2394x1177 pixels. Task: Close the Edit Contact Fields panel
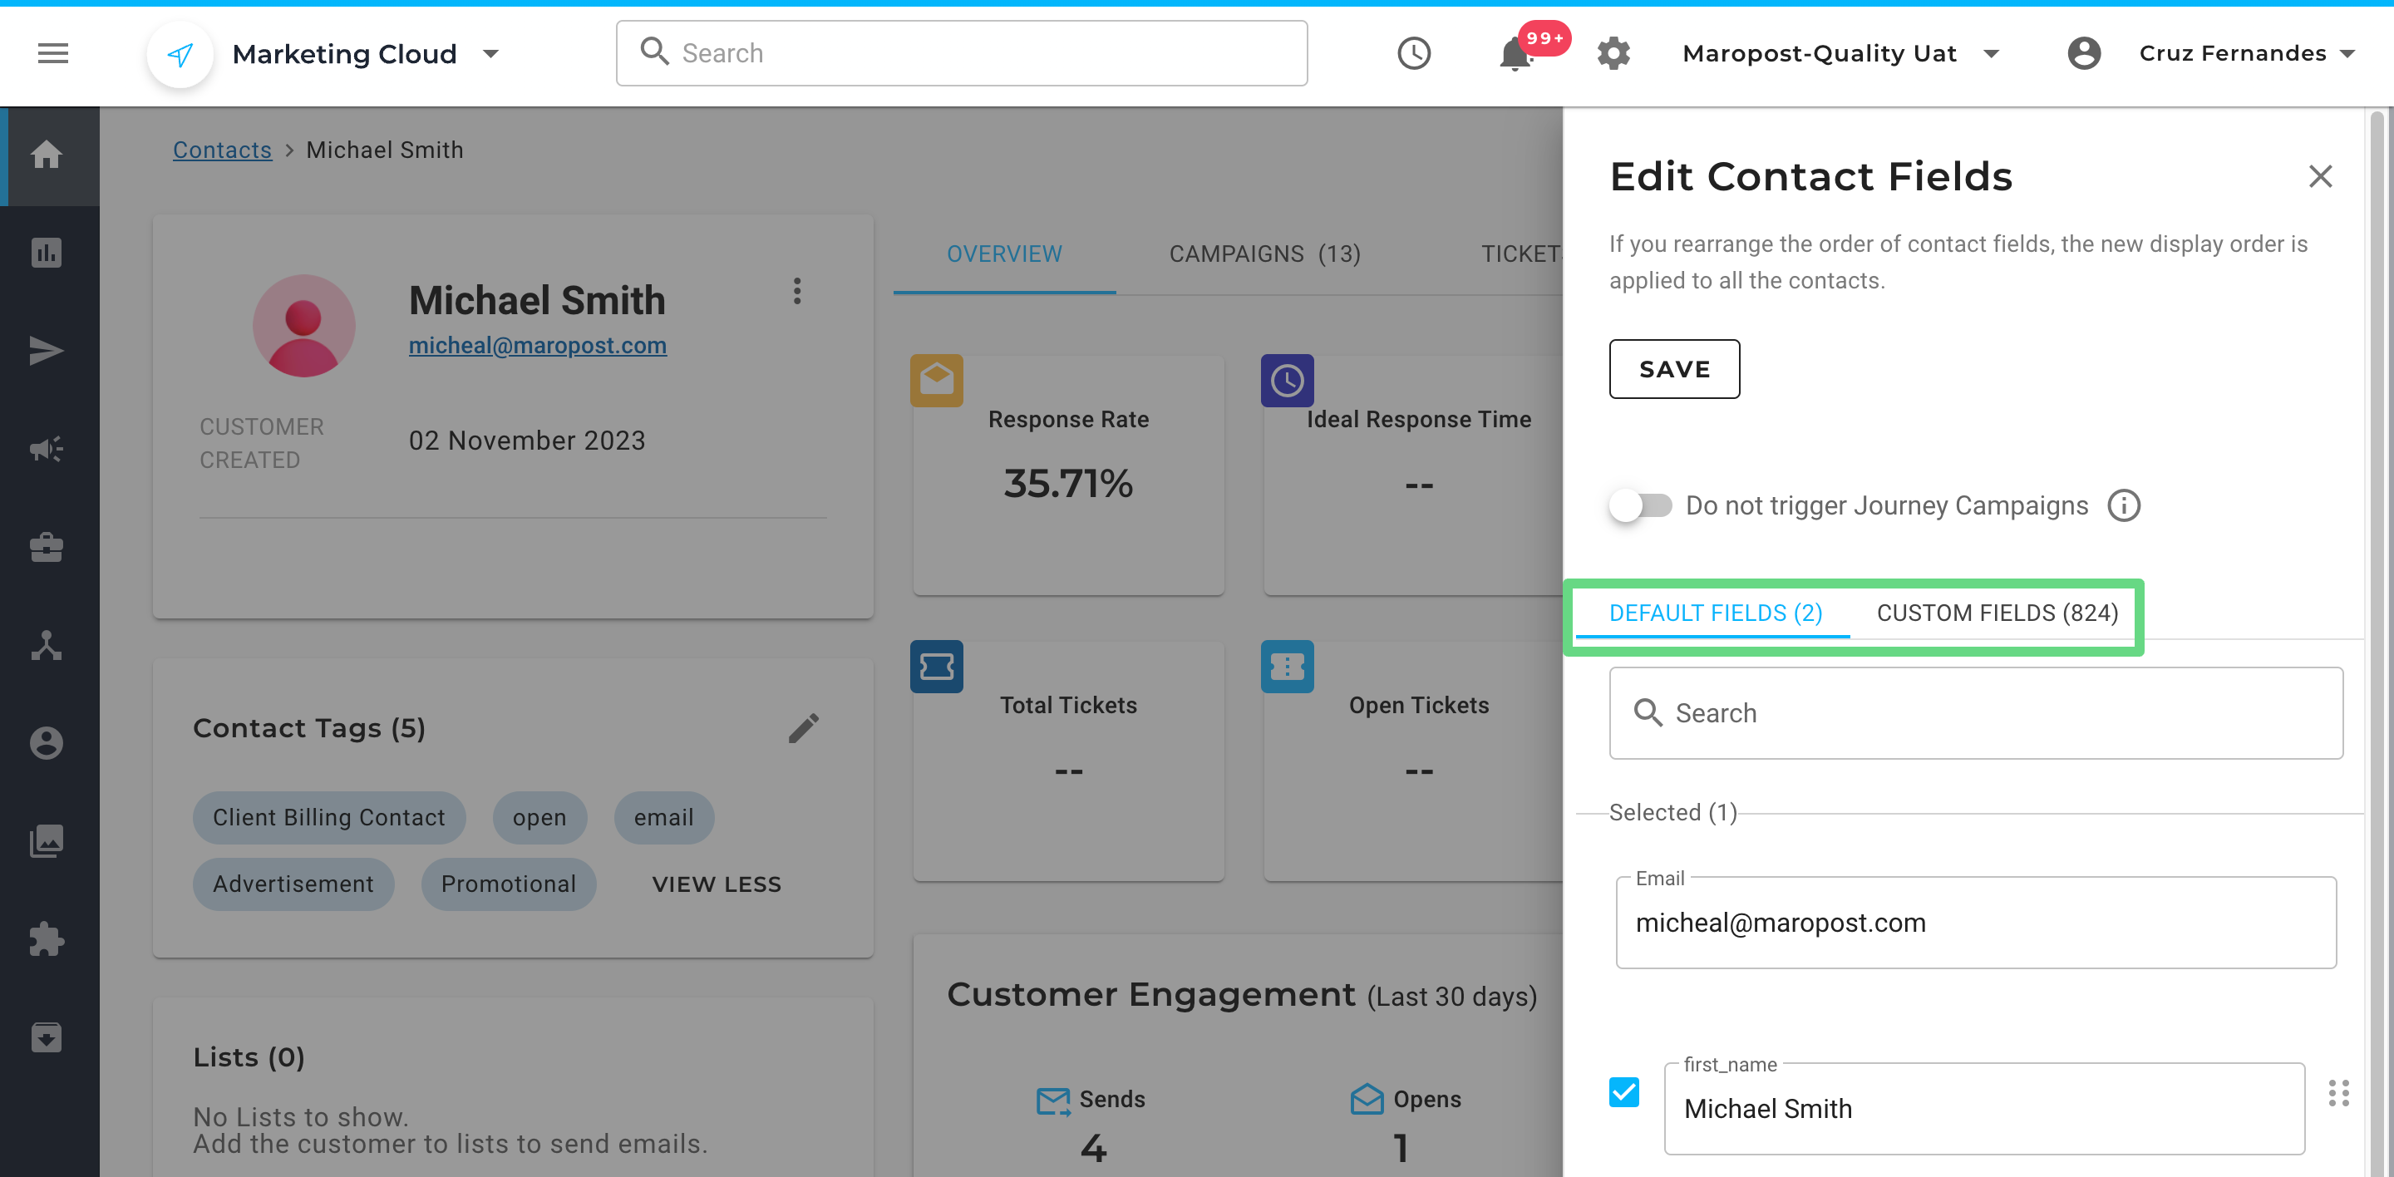pyautogui.click(x=2320, y=176)
